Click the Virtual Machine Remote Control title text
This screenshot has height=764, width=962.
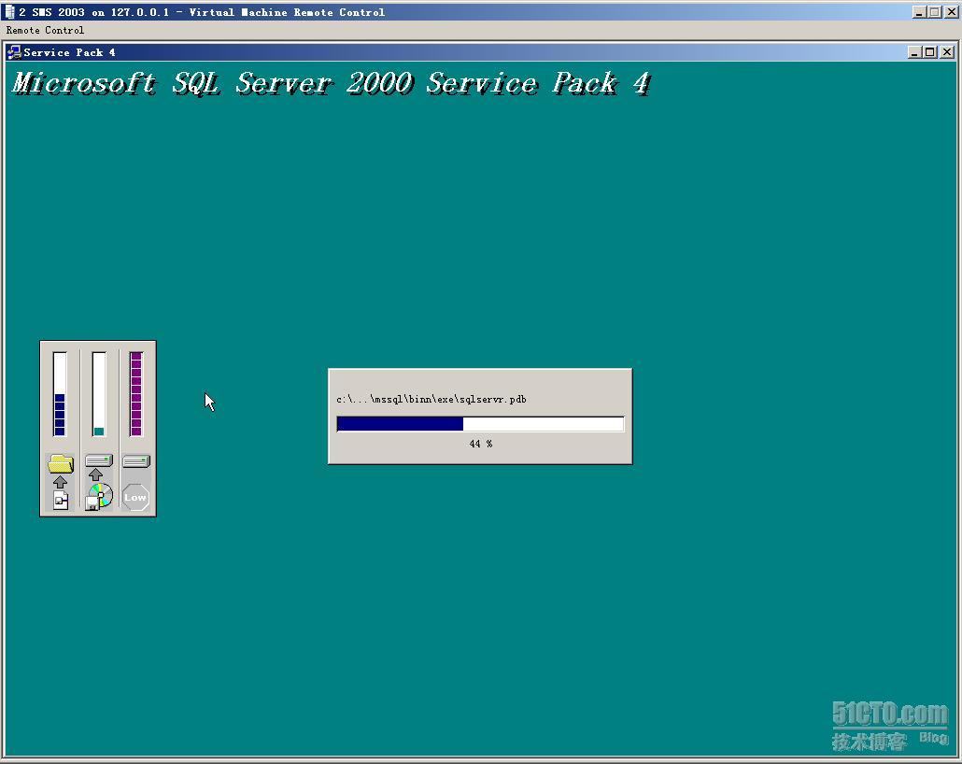(x=202, y=12)
